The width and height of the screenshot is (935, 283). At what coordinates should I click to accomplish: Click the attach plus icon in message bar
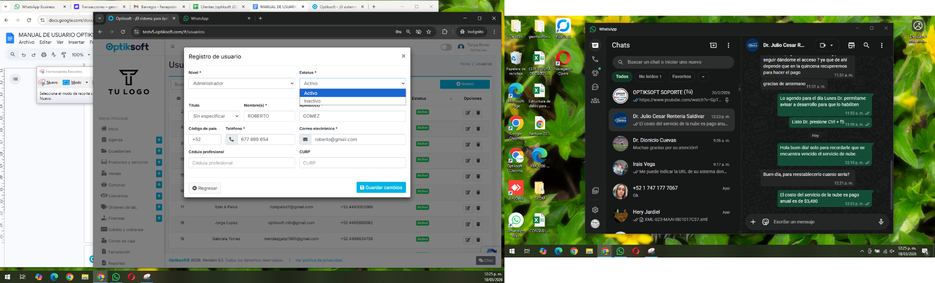tap(753, 222)
